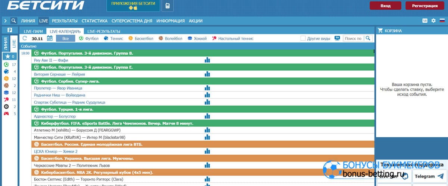Click the Регистрация button
Screen dimensions: 448x186
(x=425, y=6)
